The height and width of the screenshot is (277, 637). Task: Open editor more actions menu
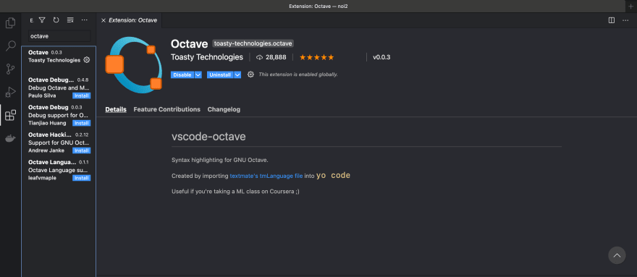pyautogui.click(x=625, y=20)
